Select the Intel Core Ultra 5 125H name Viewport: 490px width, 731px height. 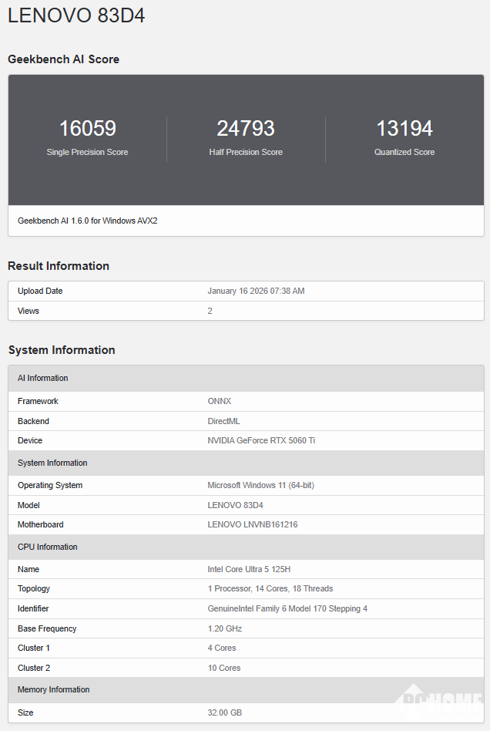click(x=249, y=569)
